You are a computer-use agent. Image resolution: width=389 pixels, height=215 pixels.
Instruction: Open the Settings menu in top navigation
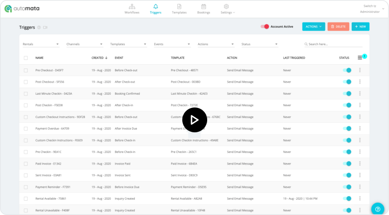pos(227,9)
